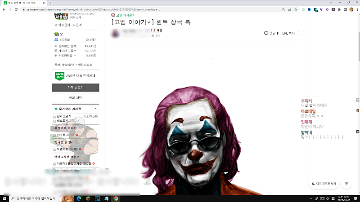Click the 게시판 구독수 row
360x202 pixels.
point(76,51)
